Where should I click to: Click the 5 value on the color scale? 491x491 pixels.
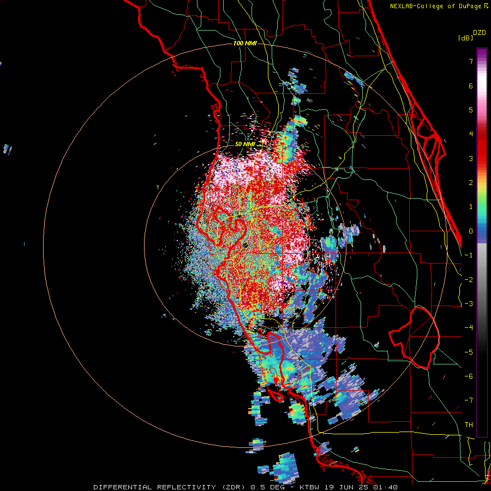coord(471,110)
